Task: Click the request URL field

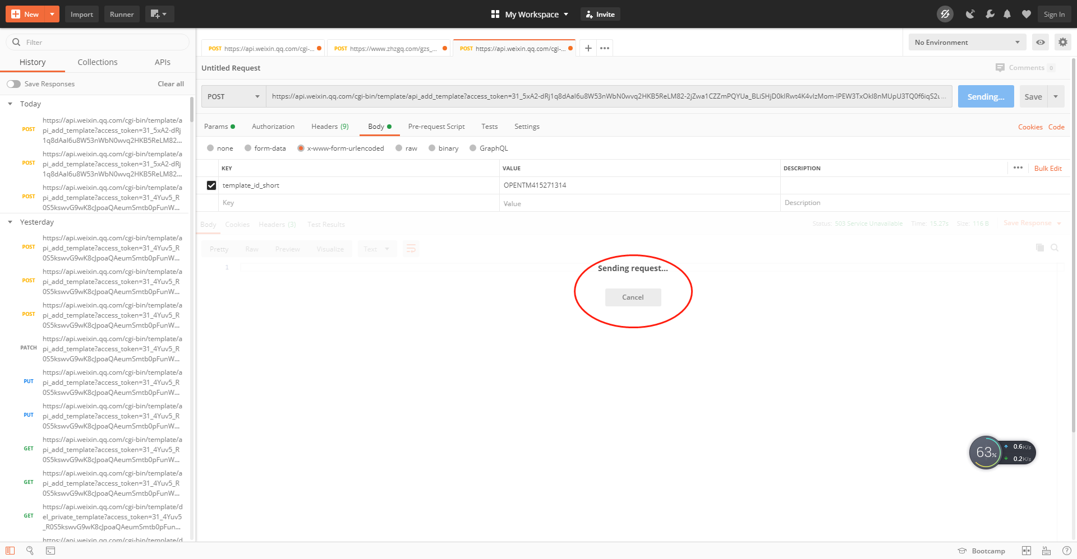Action: pyautogui.click(x=609, y=96)
